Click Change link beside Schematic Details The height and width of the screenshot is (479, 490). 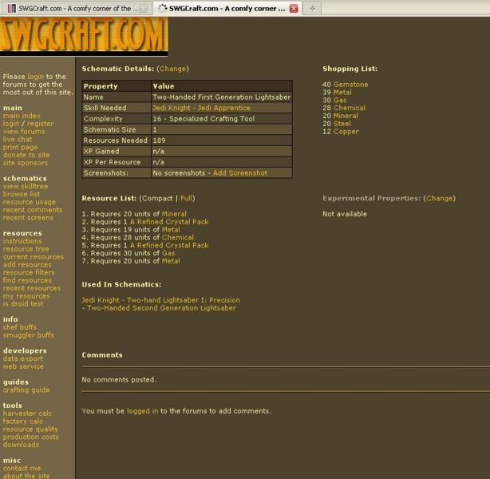coord(173,69)
